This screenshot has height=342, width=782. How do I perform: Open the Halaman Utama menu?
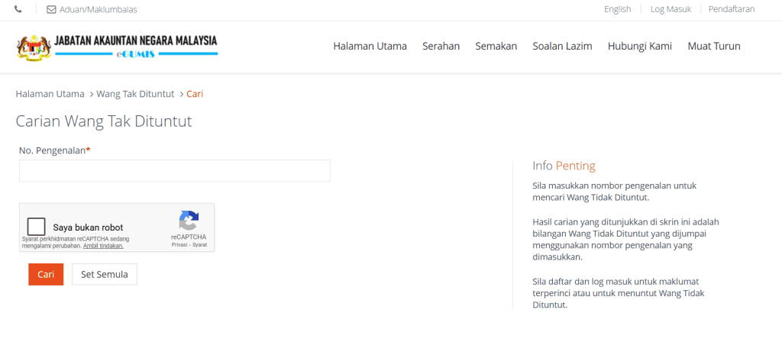point(370,46)
